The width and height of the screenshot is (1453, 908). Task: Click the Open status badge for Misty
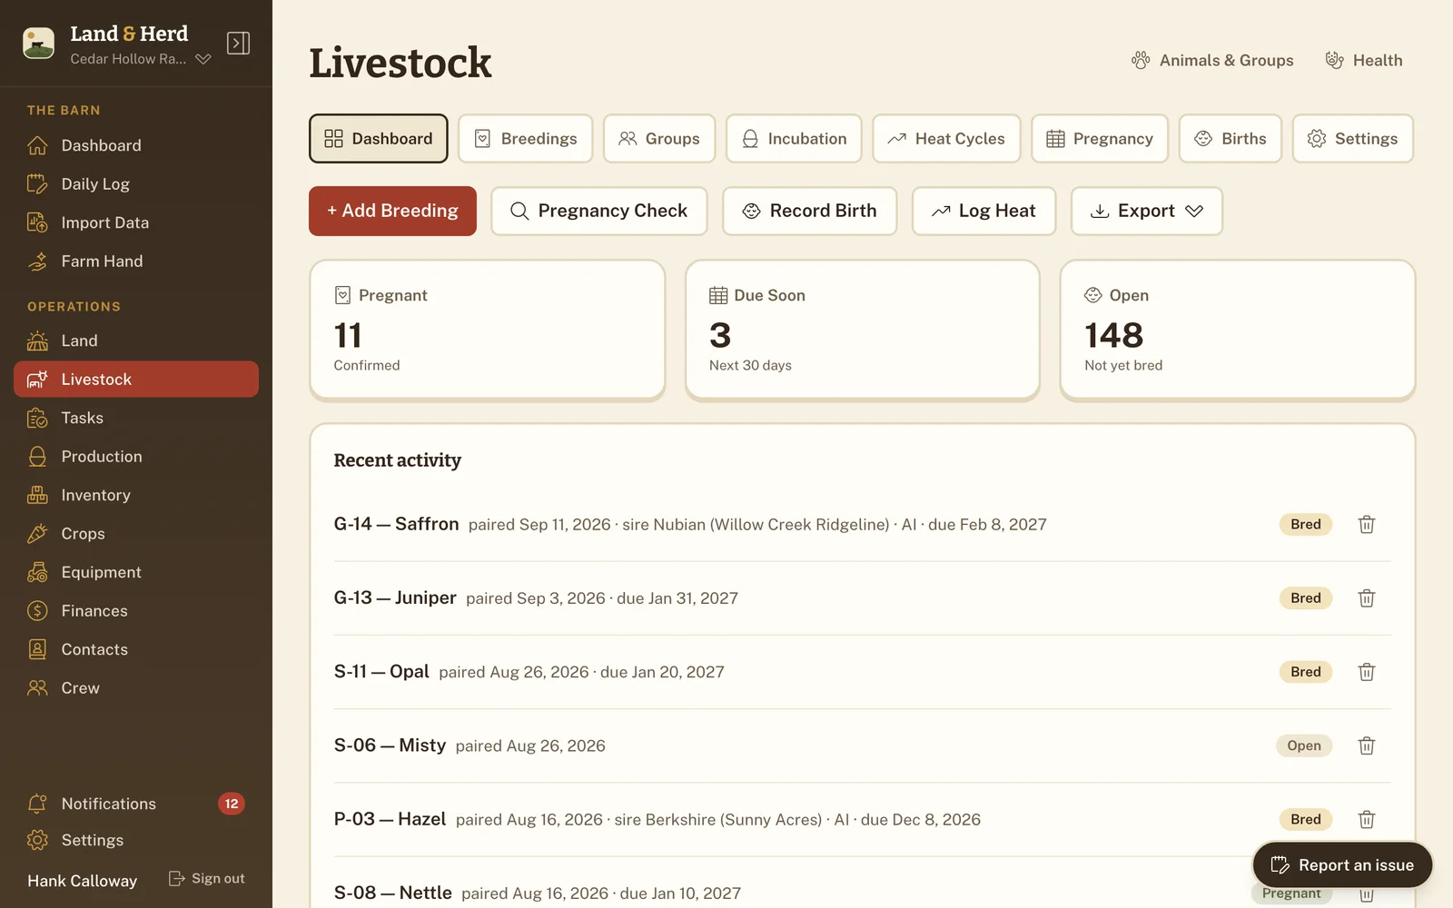pos(1304,745)
